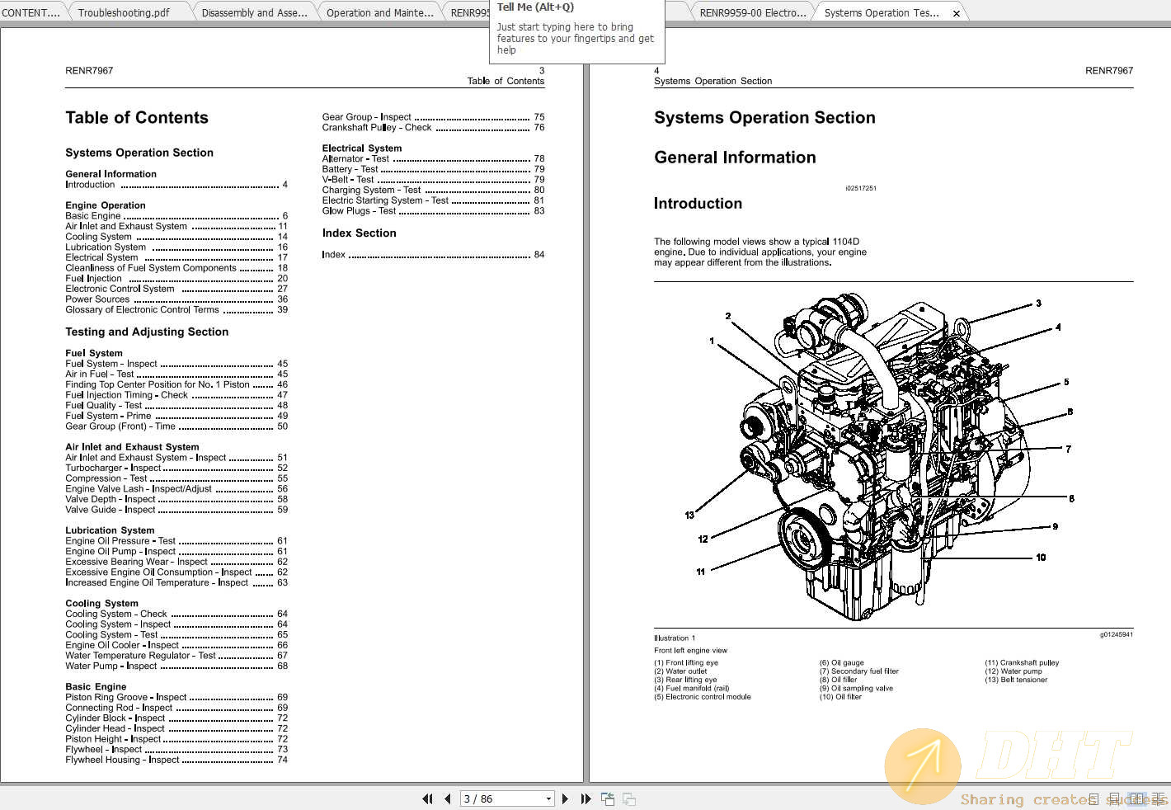
Task: Advance to the next page
Action: point(565,798)
